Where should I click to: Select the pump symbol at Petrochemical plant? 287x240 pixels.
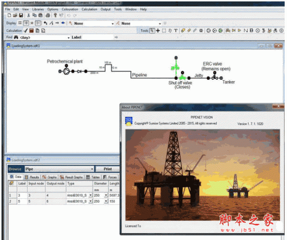pos(66,71)
